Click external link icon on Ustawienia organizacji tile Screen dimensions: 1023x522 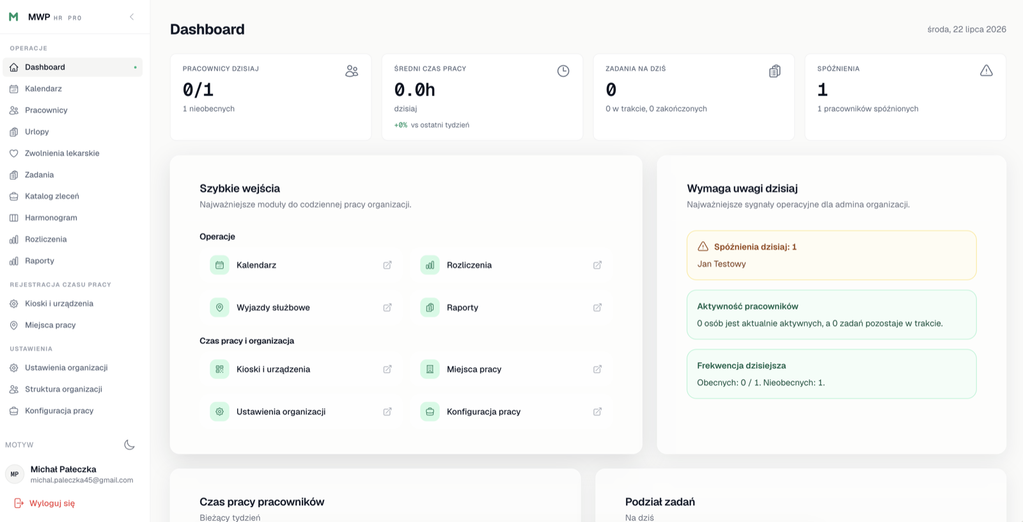[387, 412]
